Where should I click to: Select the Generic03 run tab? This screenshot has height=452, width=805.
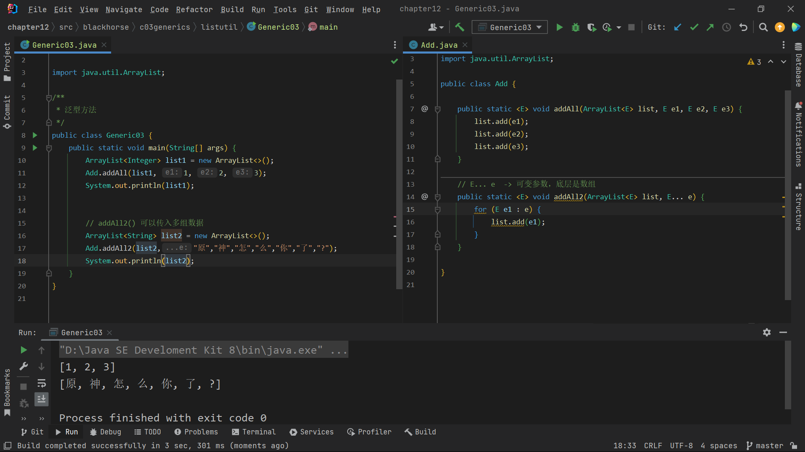click(81, 332)
